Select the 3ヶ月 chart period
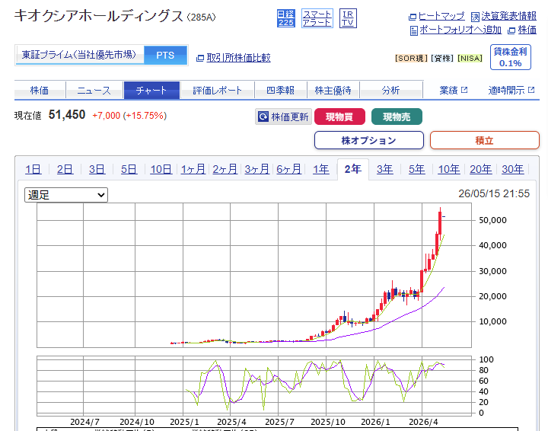The image size is (548, 431). 256,169
